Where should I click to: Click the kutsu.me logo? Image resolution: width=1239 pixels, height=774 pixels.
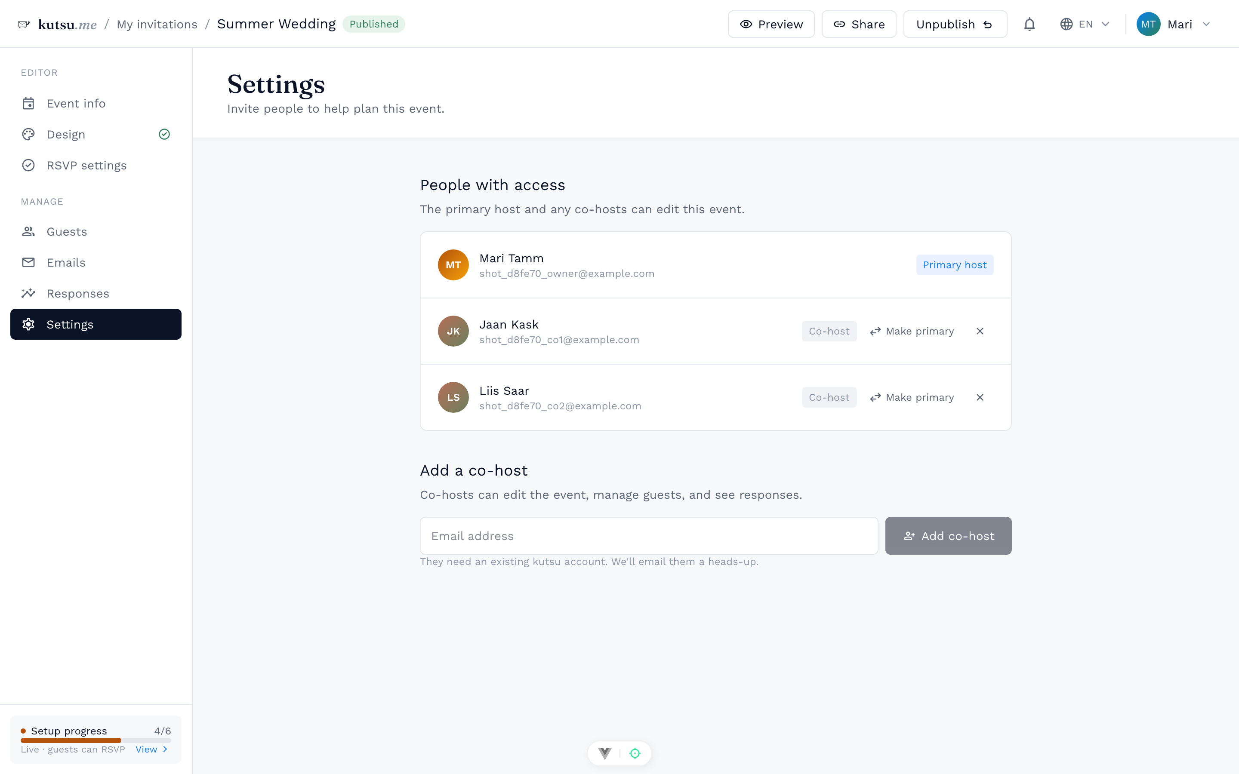pos(57,24)
